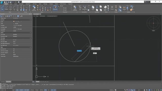Close the Properties panel
162x91 pixels.
(31, 14)
